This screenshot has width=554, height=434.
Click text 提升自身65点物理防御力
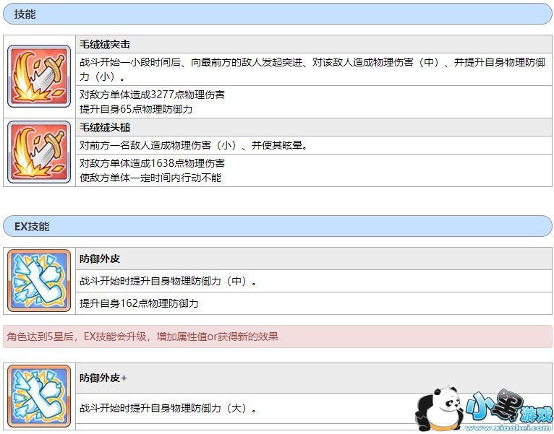[x=136, y=109]
